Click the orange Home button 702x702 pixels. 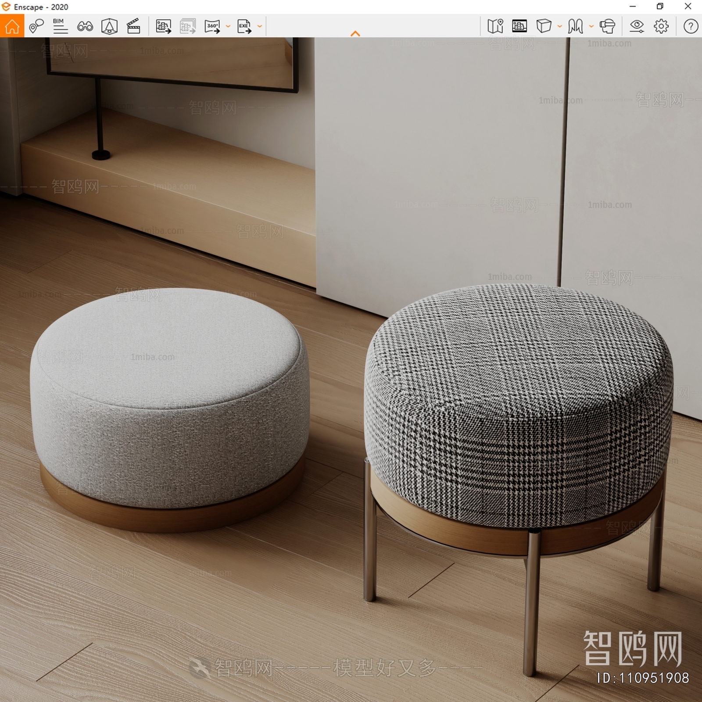12,26
